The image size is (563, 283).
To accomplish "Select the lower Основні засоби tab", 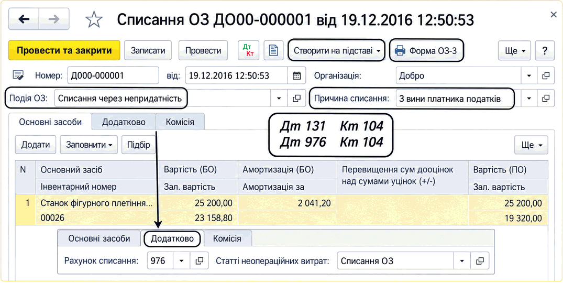I will click(99, 238).
